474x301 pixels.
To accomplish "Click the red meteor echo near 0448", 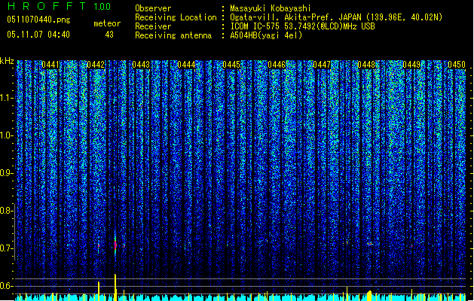I will click(x=370, y=243).
